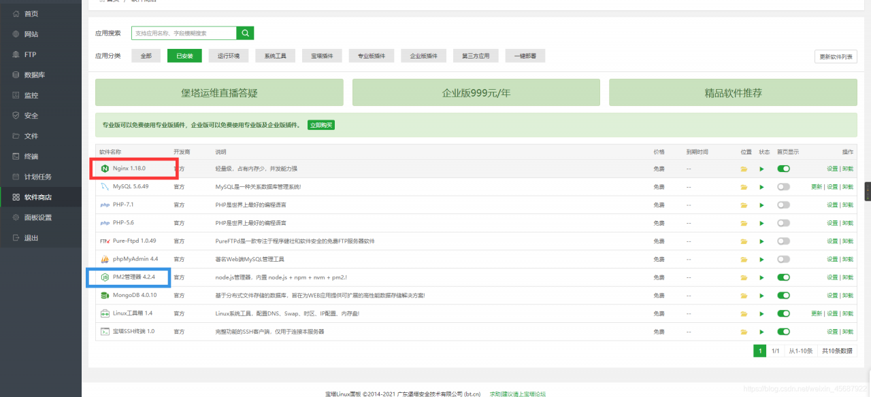
Task: Open the folder location for PM2管理器 4.2.4
Action: 744,277
